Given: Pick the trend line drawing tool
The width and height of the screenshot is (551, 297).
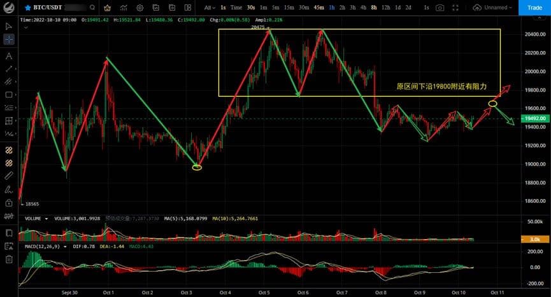Looking at the screenshot, I should pyautogui.click(x=9, y=69).
